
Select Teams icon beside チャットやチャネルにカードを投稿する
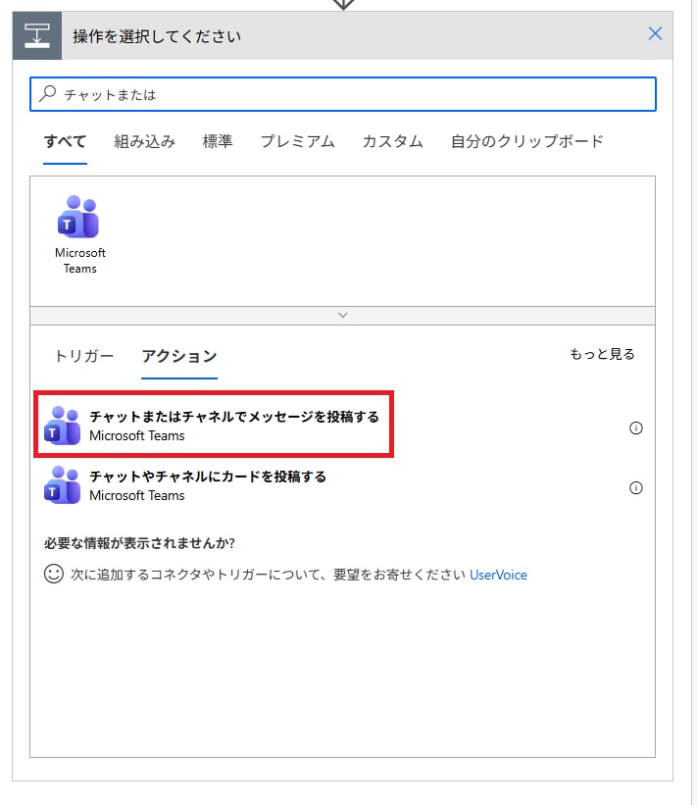point(63,485)
